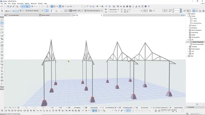Open the File menu
205x115 pixels.
[x=2, y=4]
